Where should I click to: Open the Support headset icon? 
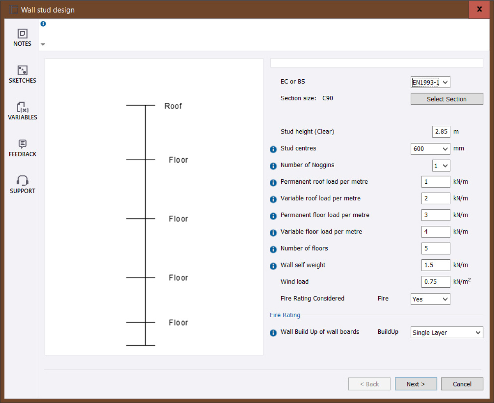coord(22,181)
